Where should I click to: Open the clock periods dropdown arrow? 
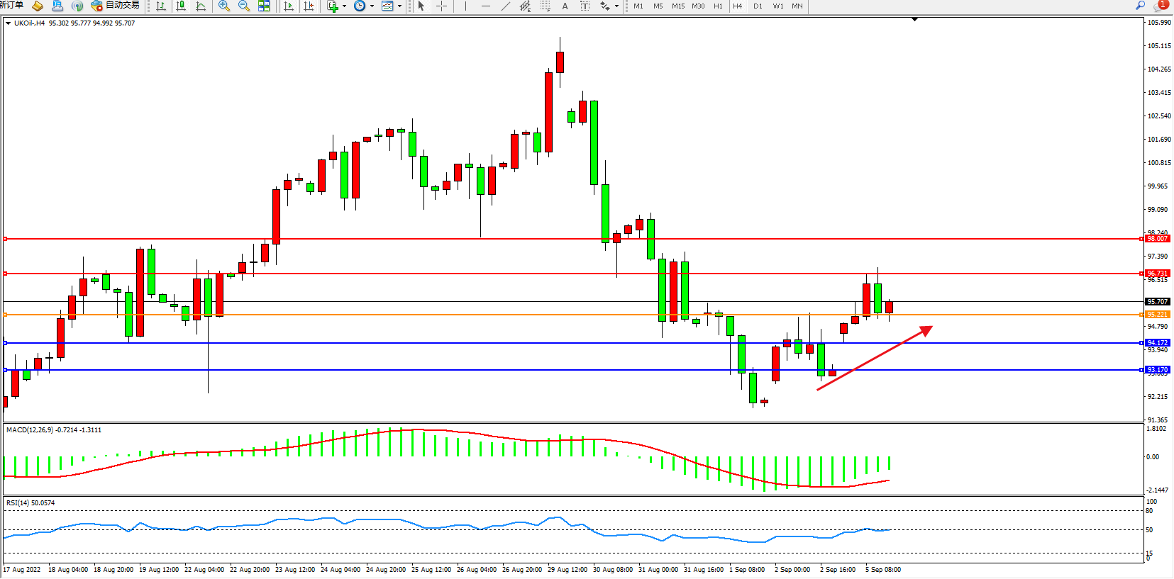tap(372, 6)
